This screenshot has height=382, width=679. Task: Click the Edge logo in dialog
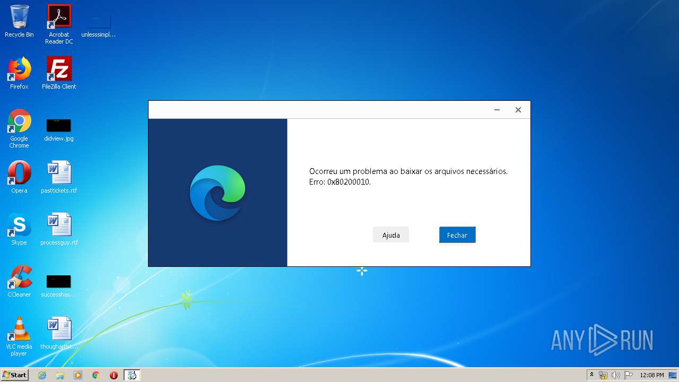click(217, 193)
